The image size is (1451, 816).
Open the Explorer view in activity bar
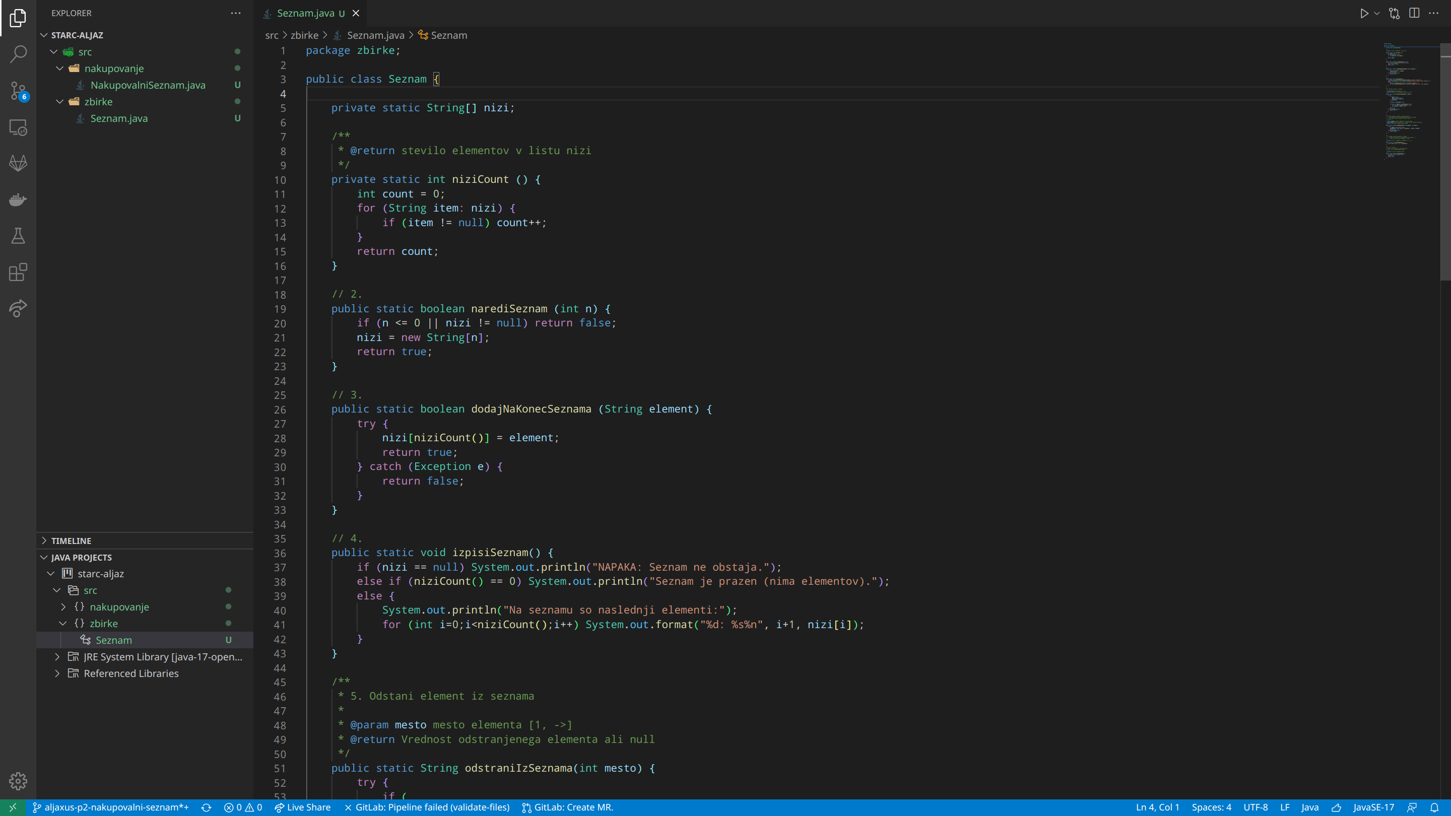(18, 18)
